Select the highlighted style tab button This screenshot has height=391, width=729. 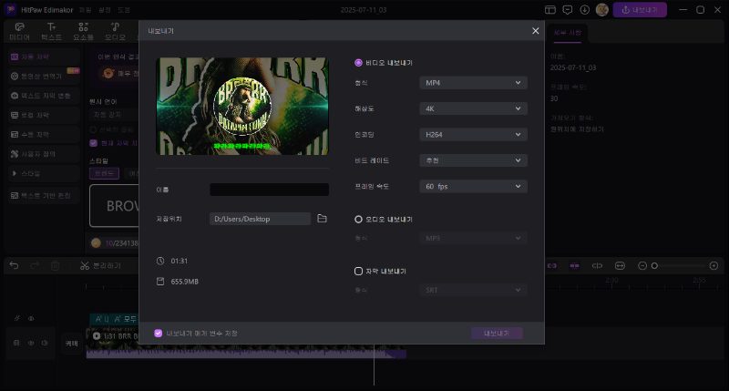click(x=104, y=173)
